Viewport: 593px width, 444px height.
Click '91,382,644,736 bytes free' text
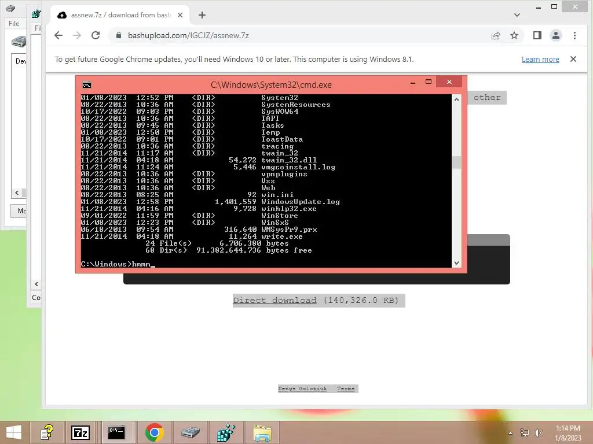coord(254,251)
